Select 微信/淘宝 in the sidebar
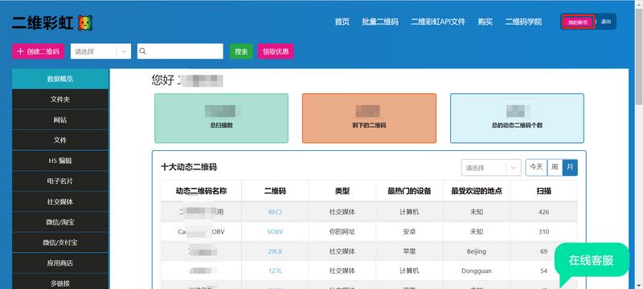Viewport: 643px width, 289px height. (x=60, y=222)
